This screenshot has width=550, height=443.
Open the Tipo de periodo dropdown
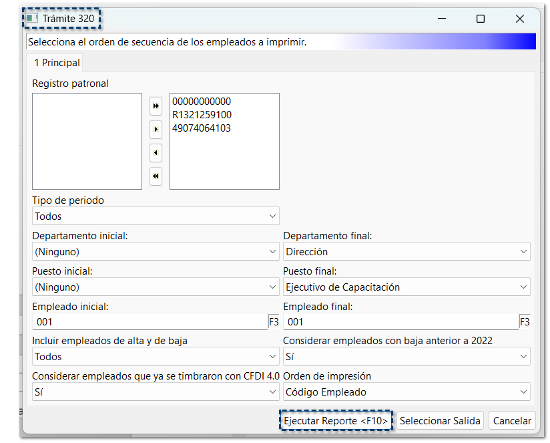(156, 216)
